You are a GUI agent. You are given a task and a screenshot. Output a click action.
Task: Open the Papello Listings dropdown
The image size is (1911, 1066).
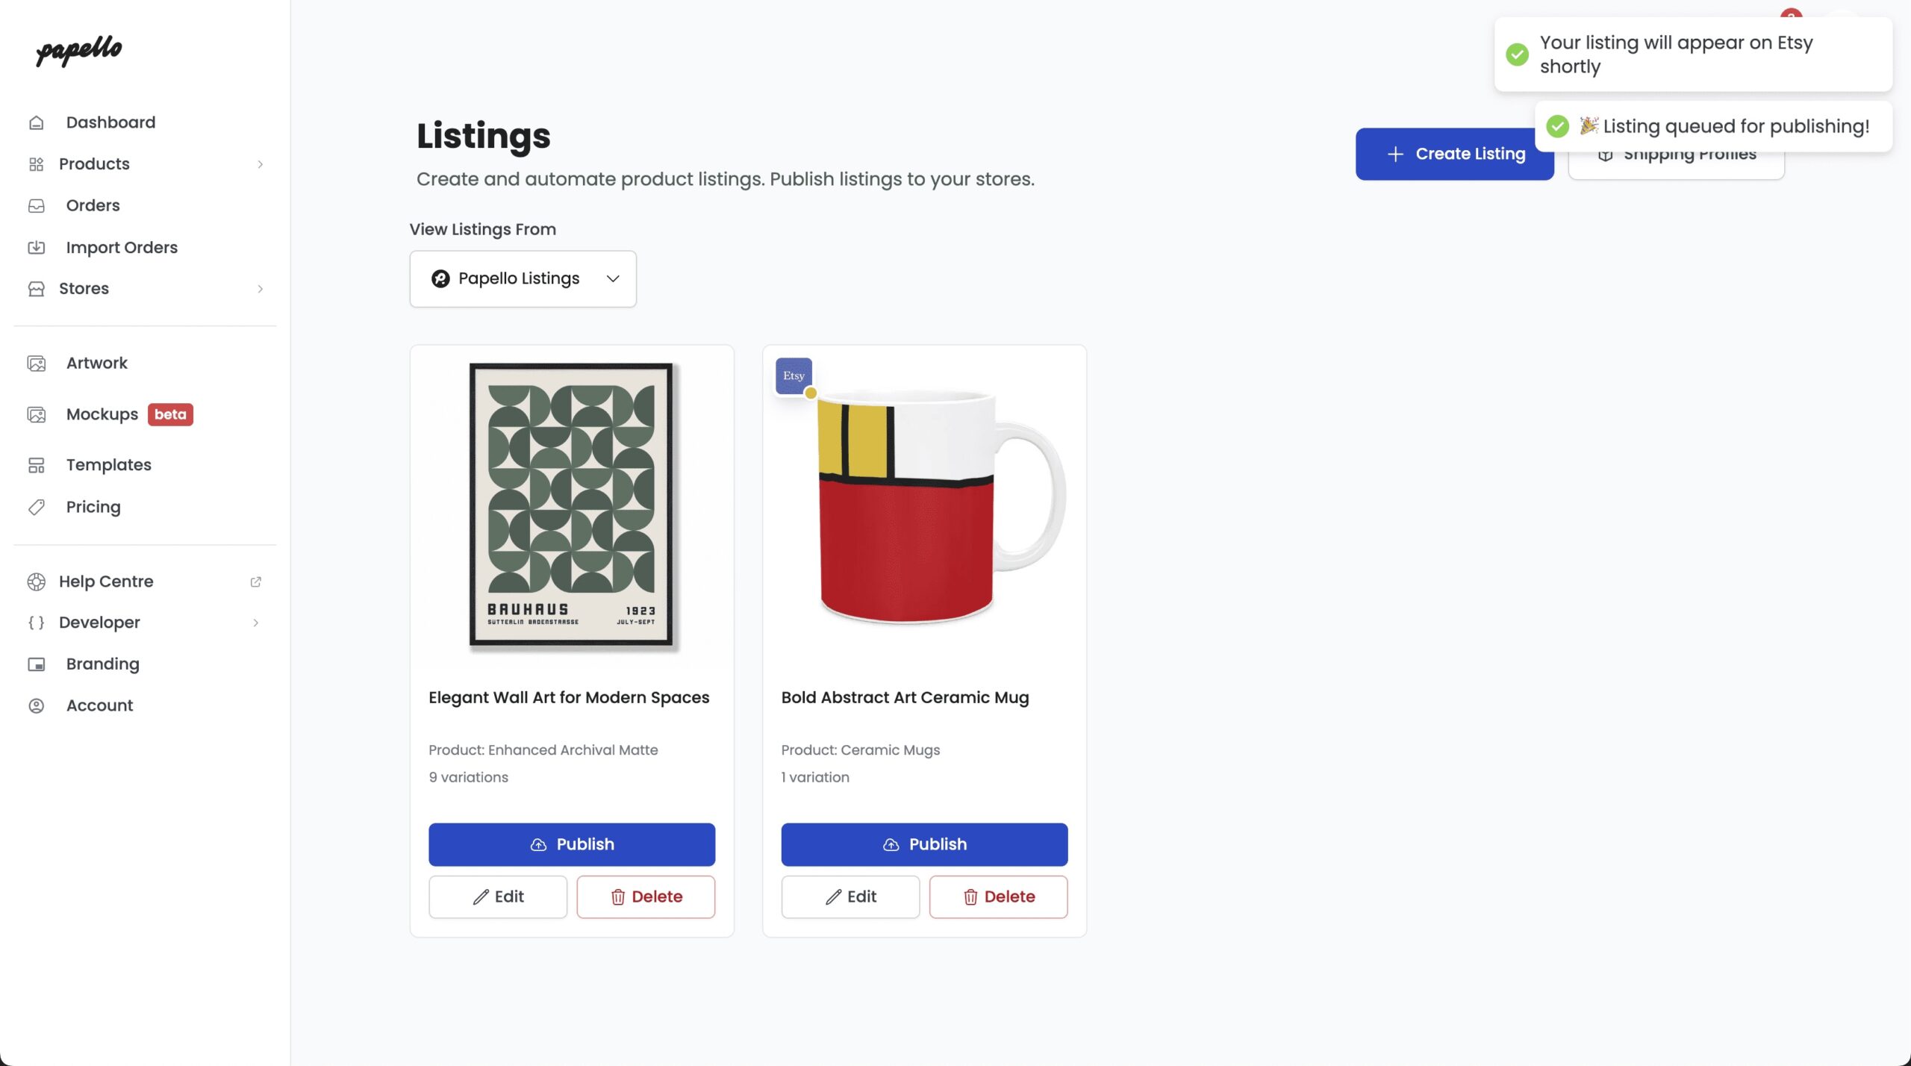(x=523, y=278)
